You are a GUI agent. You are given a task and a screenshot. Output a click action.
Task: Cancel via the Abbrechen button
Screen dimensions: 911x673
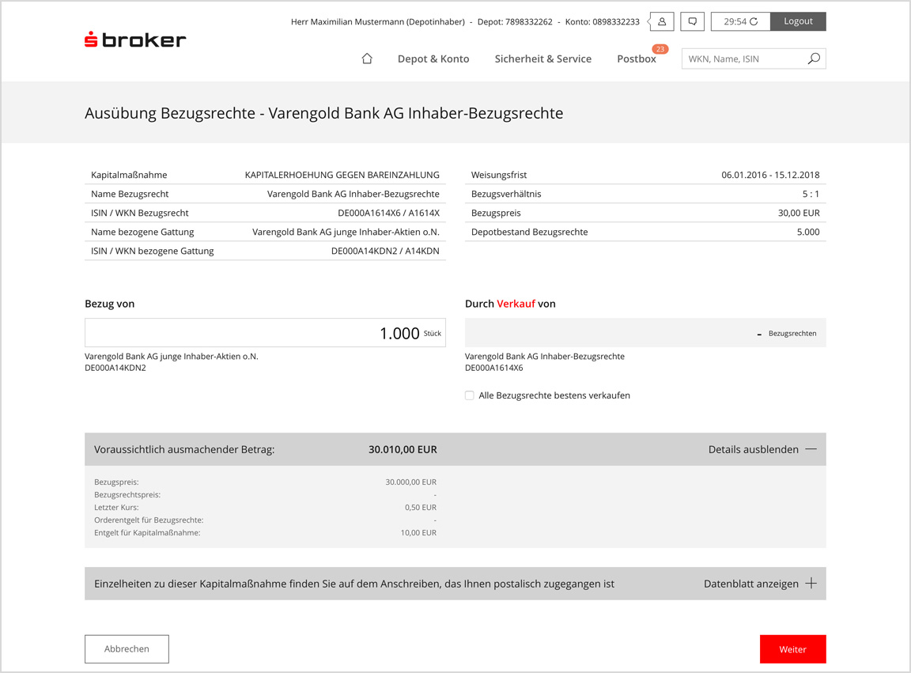tap(127, 648)
